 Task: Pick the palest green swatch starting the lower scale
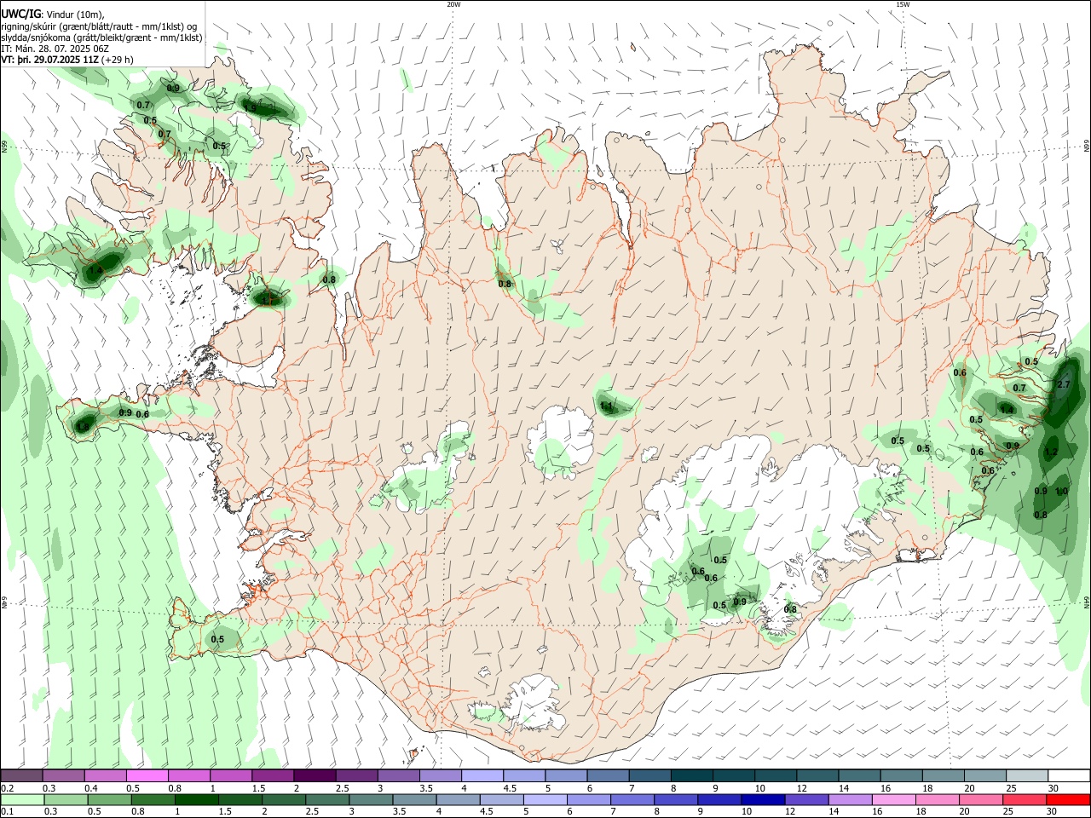coord(22,800)
